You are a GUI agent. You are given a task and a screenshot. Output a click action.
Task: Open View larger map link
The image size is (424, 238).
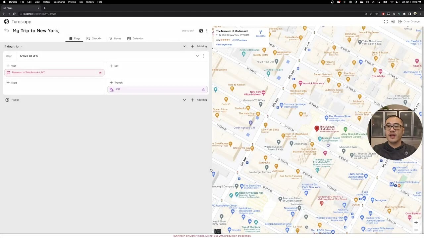tap(224, 45)
